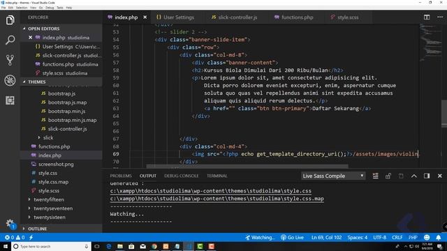The width and height of the screenshot is (447, 251).
Task: Open bootstrap.min.js in file tree
Action: coord(66,111)
